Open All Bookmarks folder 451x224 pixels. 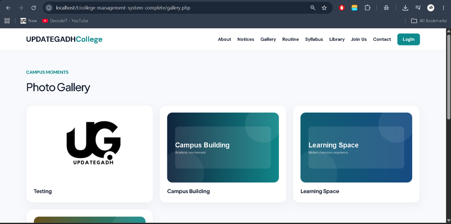coord(429,21)
